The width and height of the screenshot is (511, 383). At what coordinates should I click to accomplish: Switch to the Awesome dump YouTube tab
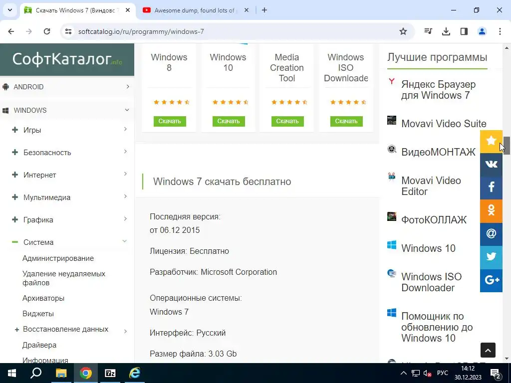point(196,10)
